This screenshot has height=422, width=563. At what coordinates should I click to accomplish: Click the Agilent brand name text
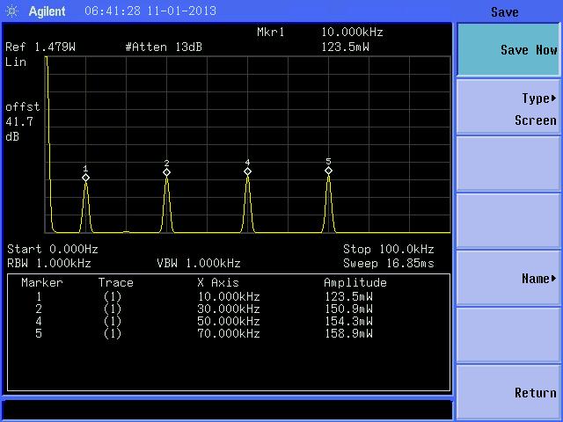[x=47, y=11]
